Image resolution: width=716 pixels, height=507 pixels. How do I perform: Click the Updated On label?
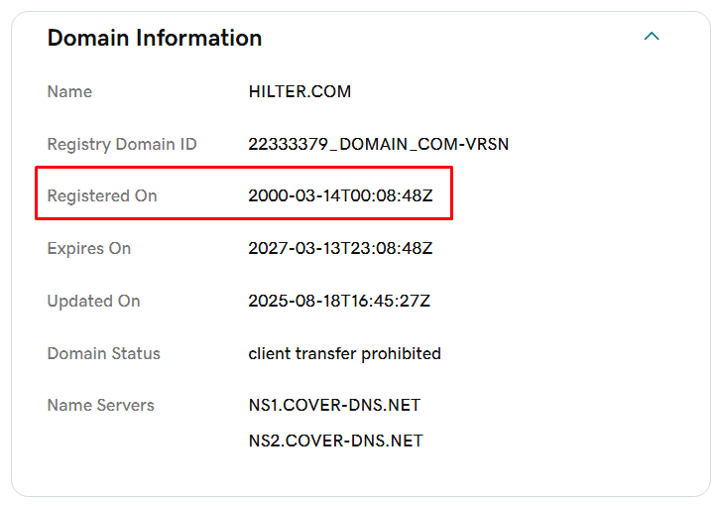click(93, 301)
